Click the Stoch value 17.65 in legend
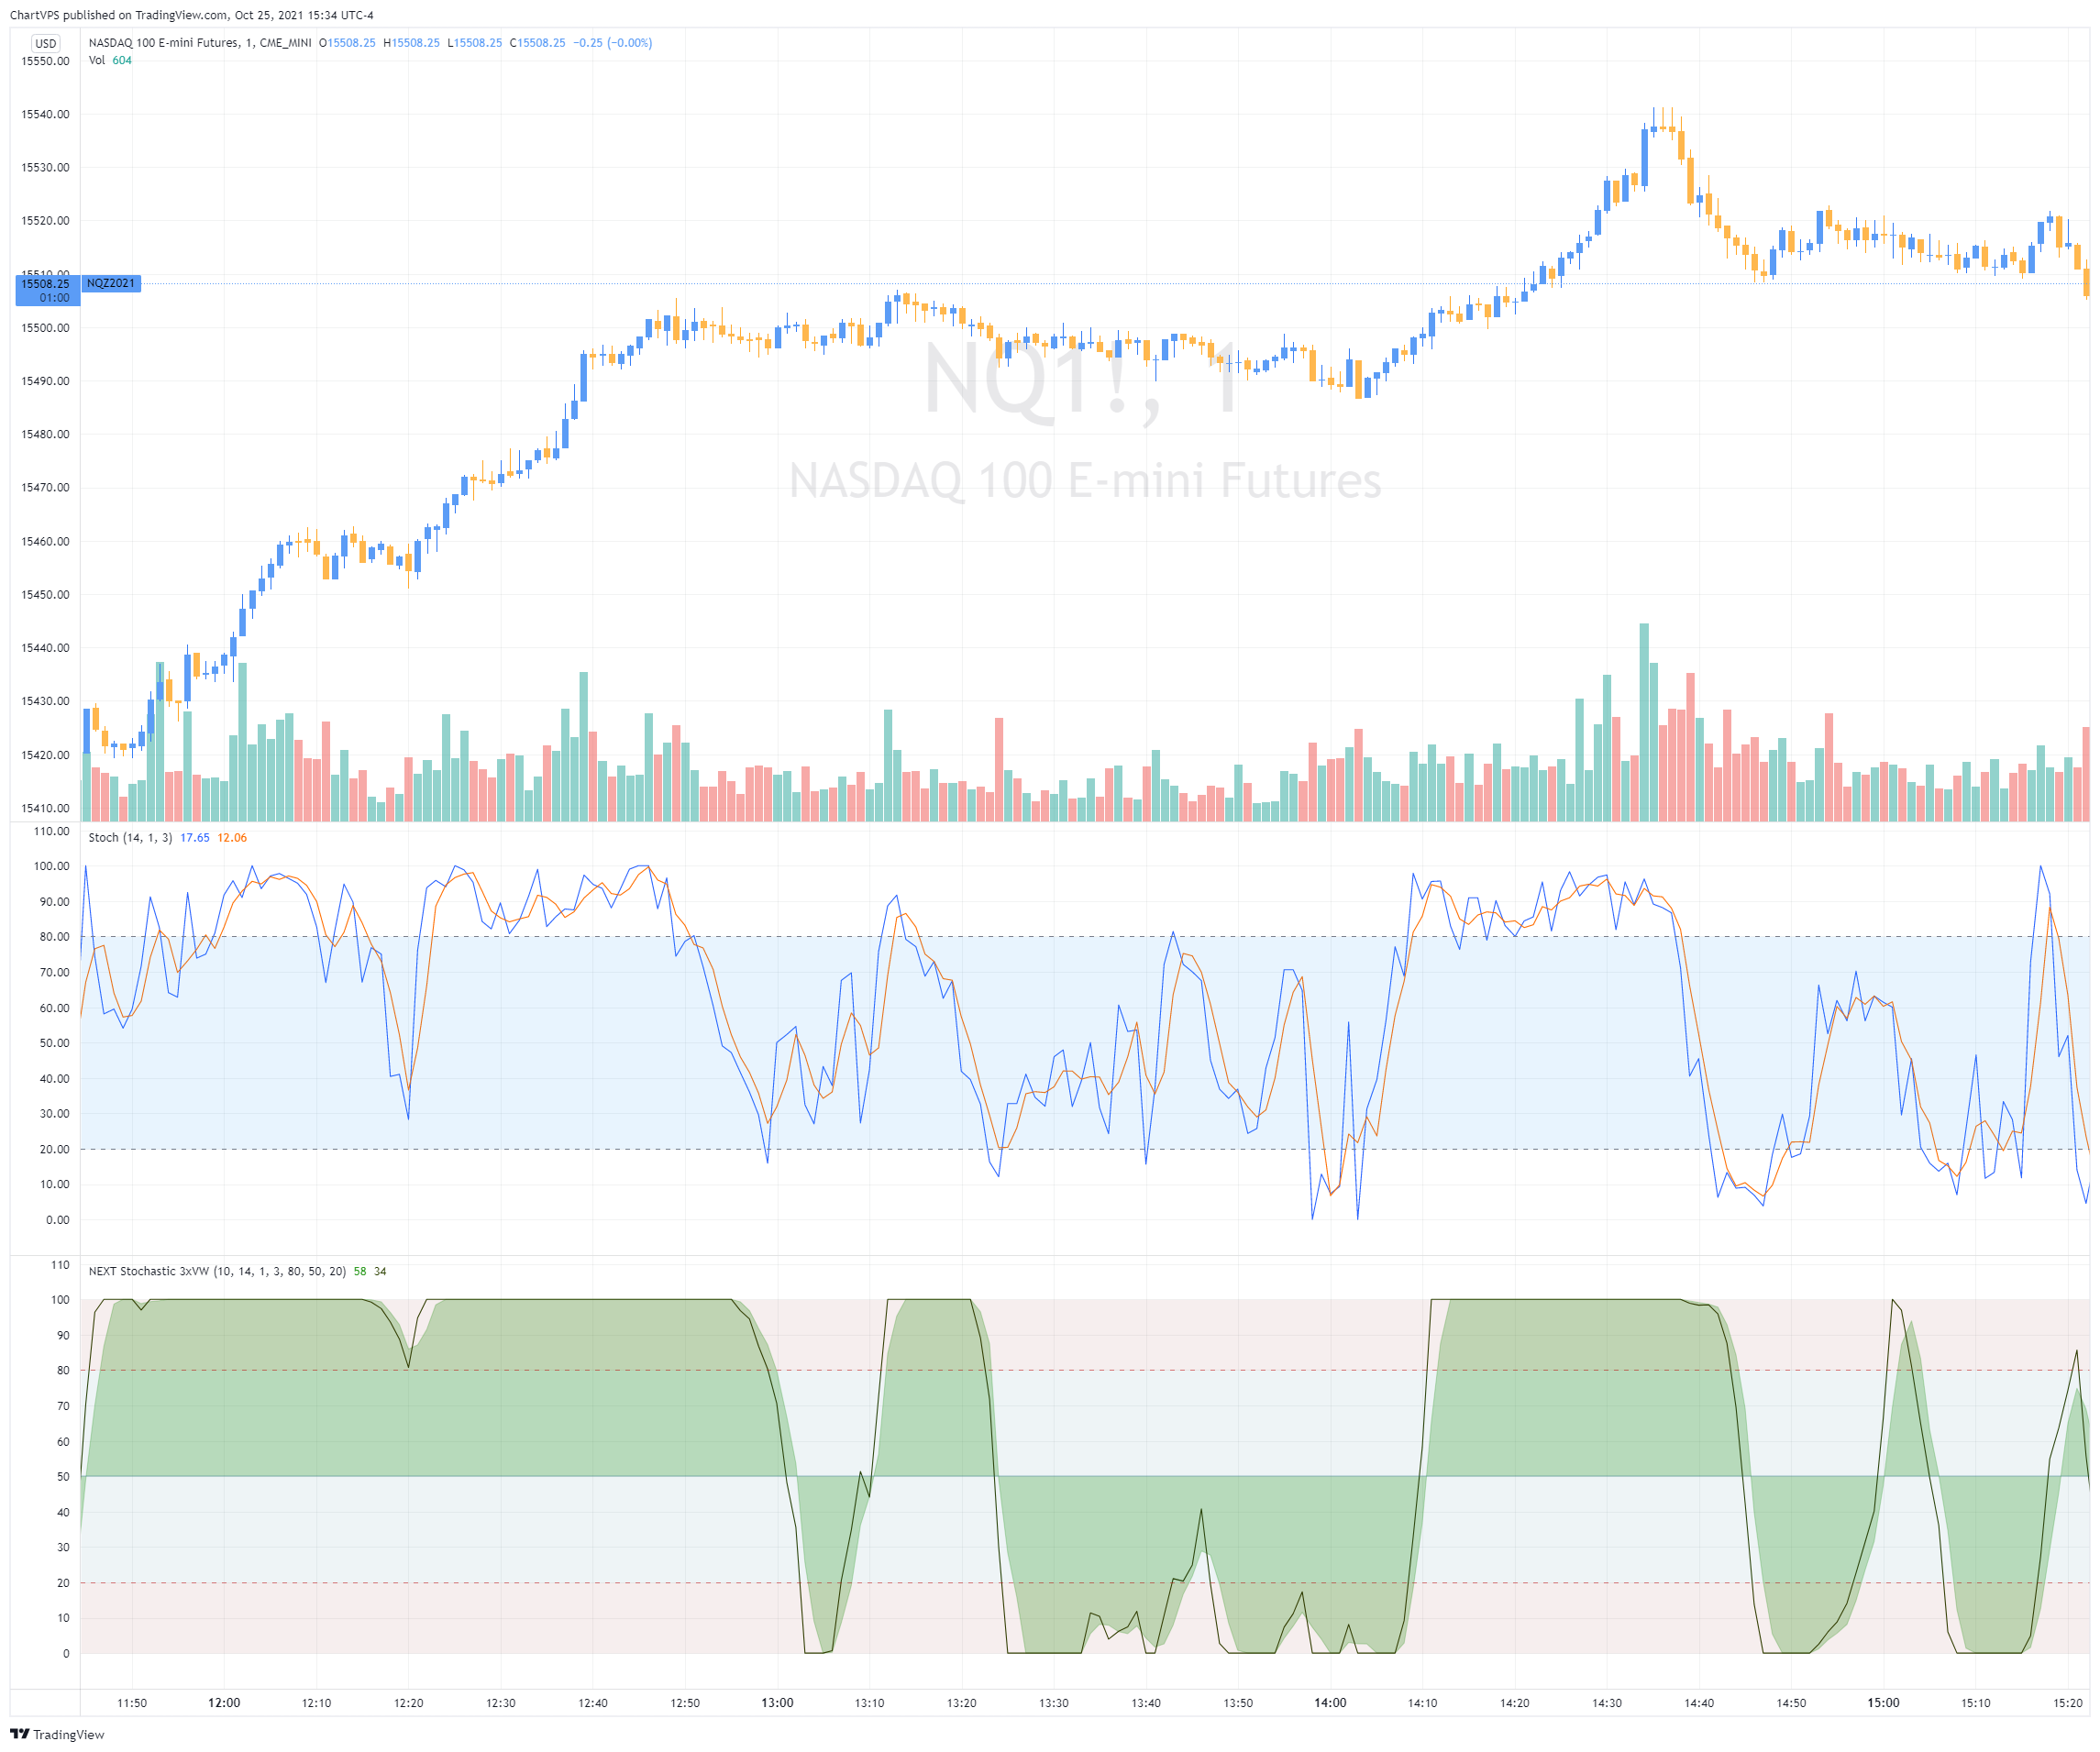 pyautogui.click(x=194, y=838)
